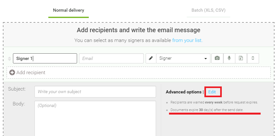Open the Signer role dropdown
The image size is (278, 136).
point(183,58)
